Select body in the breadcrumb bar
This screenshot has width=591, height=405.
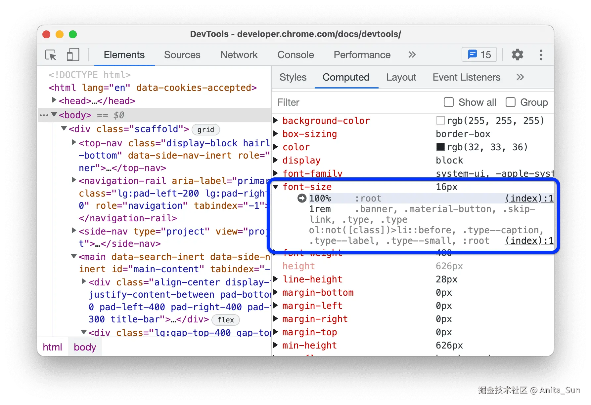tap(85, 347)
